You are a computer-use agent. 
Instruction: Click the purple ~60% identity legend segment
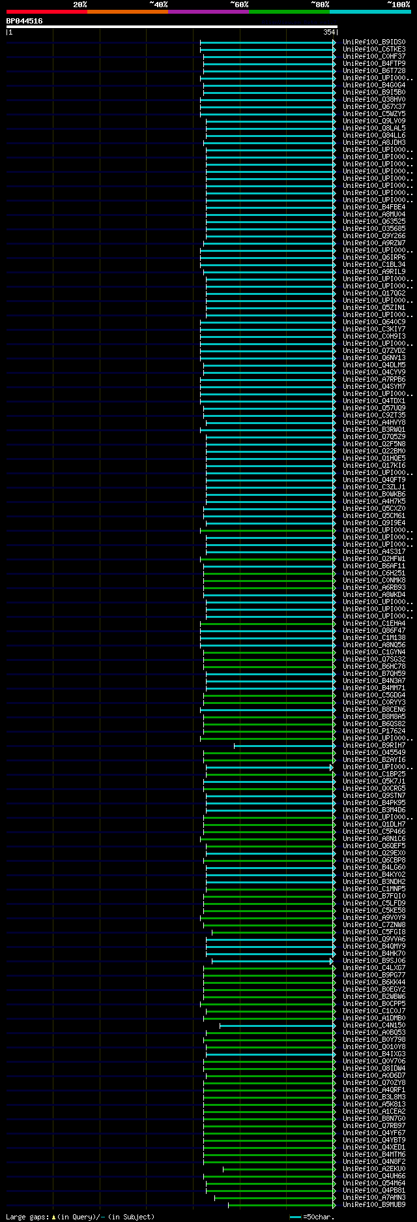click(208, 12)
